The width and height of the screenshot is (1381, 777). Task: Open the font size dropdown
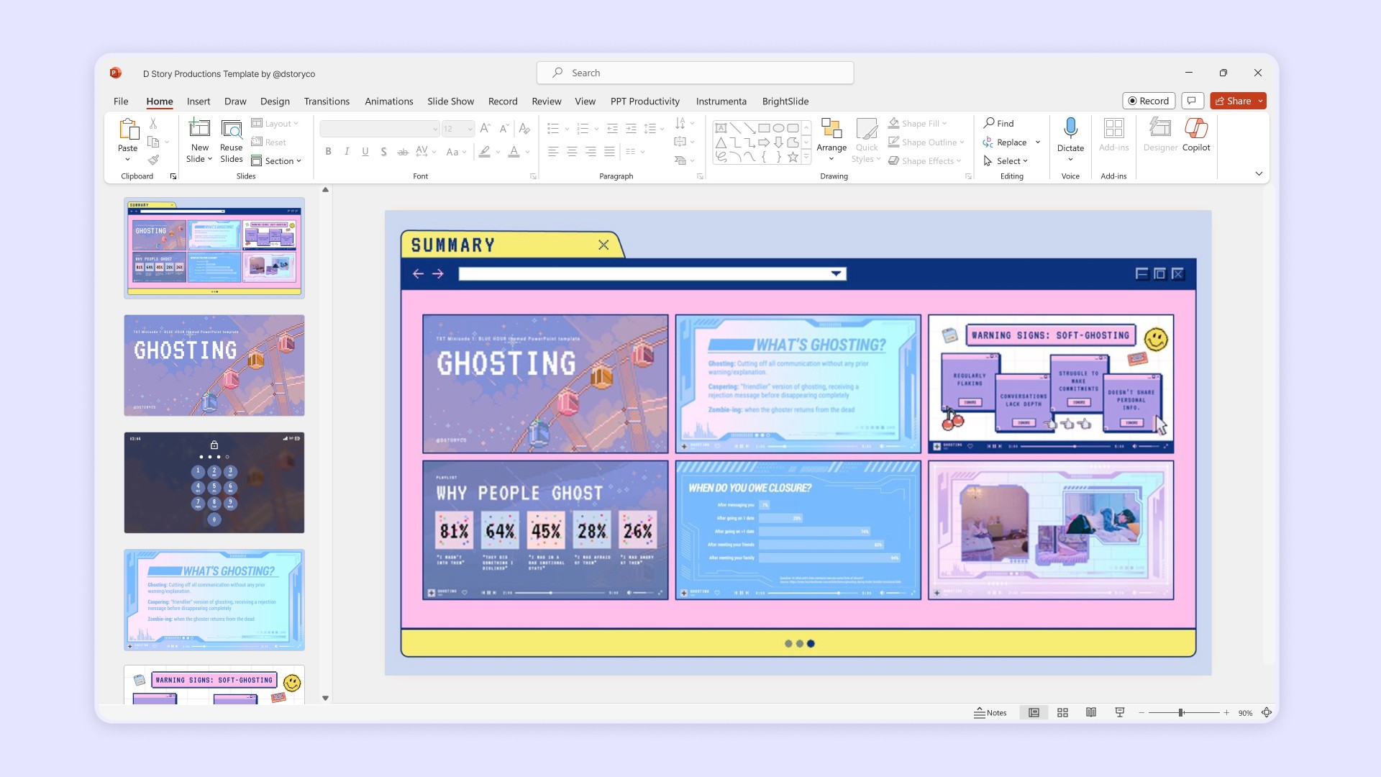tap(470, 129)
